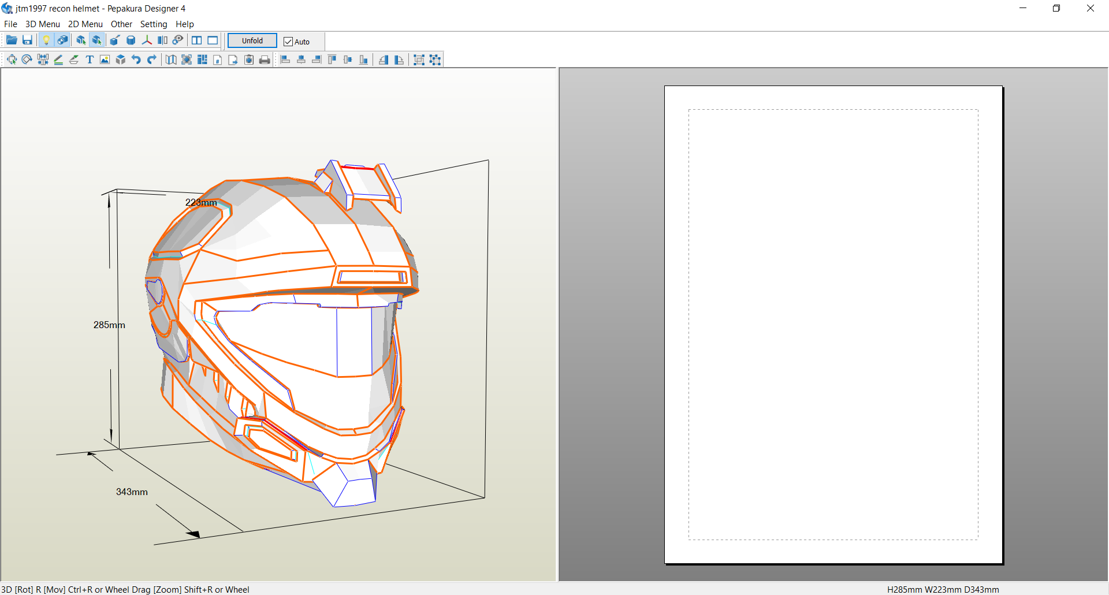The image size is (1109, 595).
Task: Open the Help menu
Action: pyautogui.click(x=185, y=24)
